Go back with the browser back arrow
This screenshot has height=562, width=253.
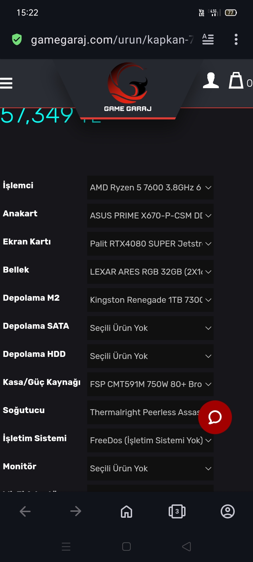point(25,511)
